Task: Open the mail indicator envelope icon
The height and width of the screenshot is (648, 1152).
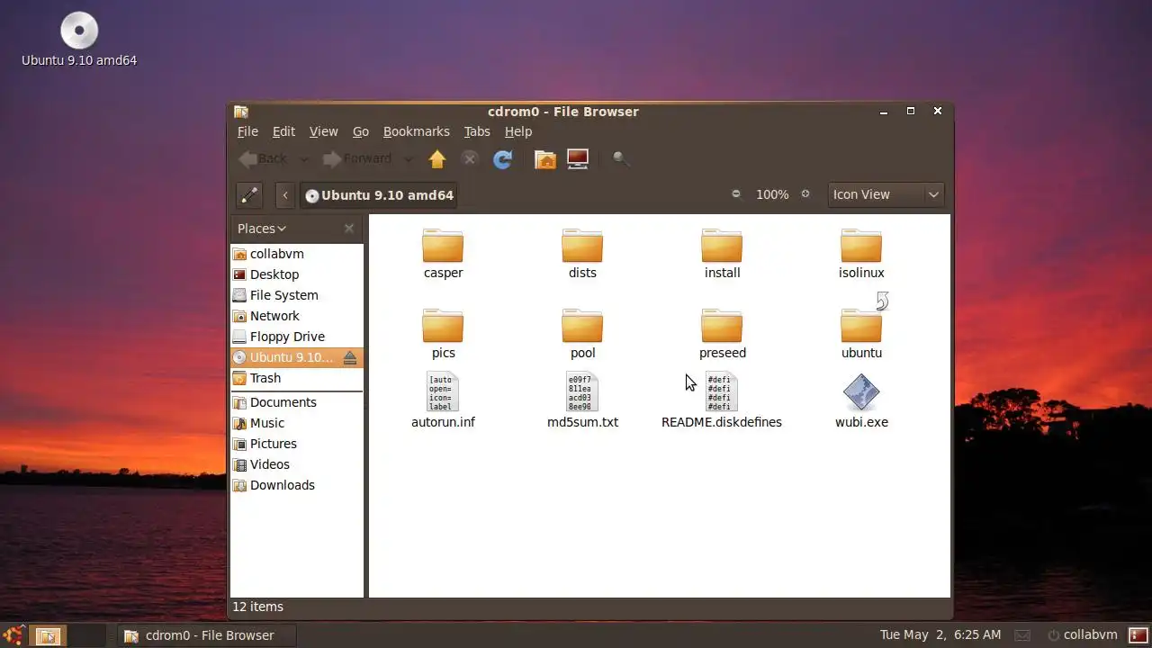Action: coord(1021,635)
